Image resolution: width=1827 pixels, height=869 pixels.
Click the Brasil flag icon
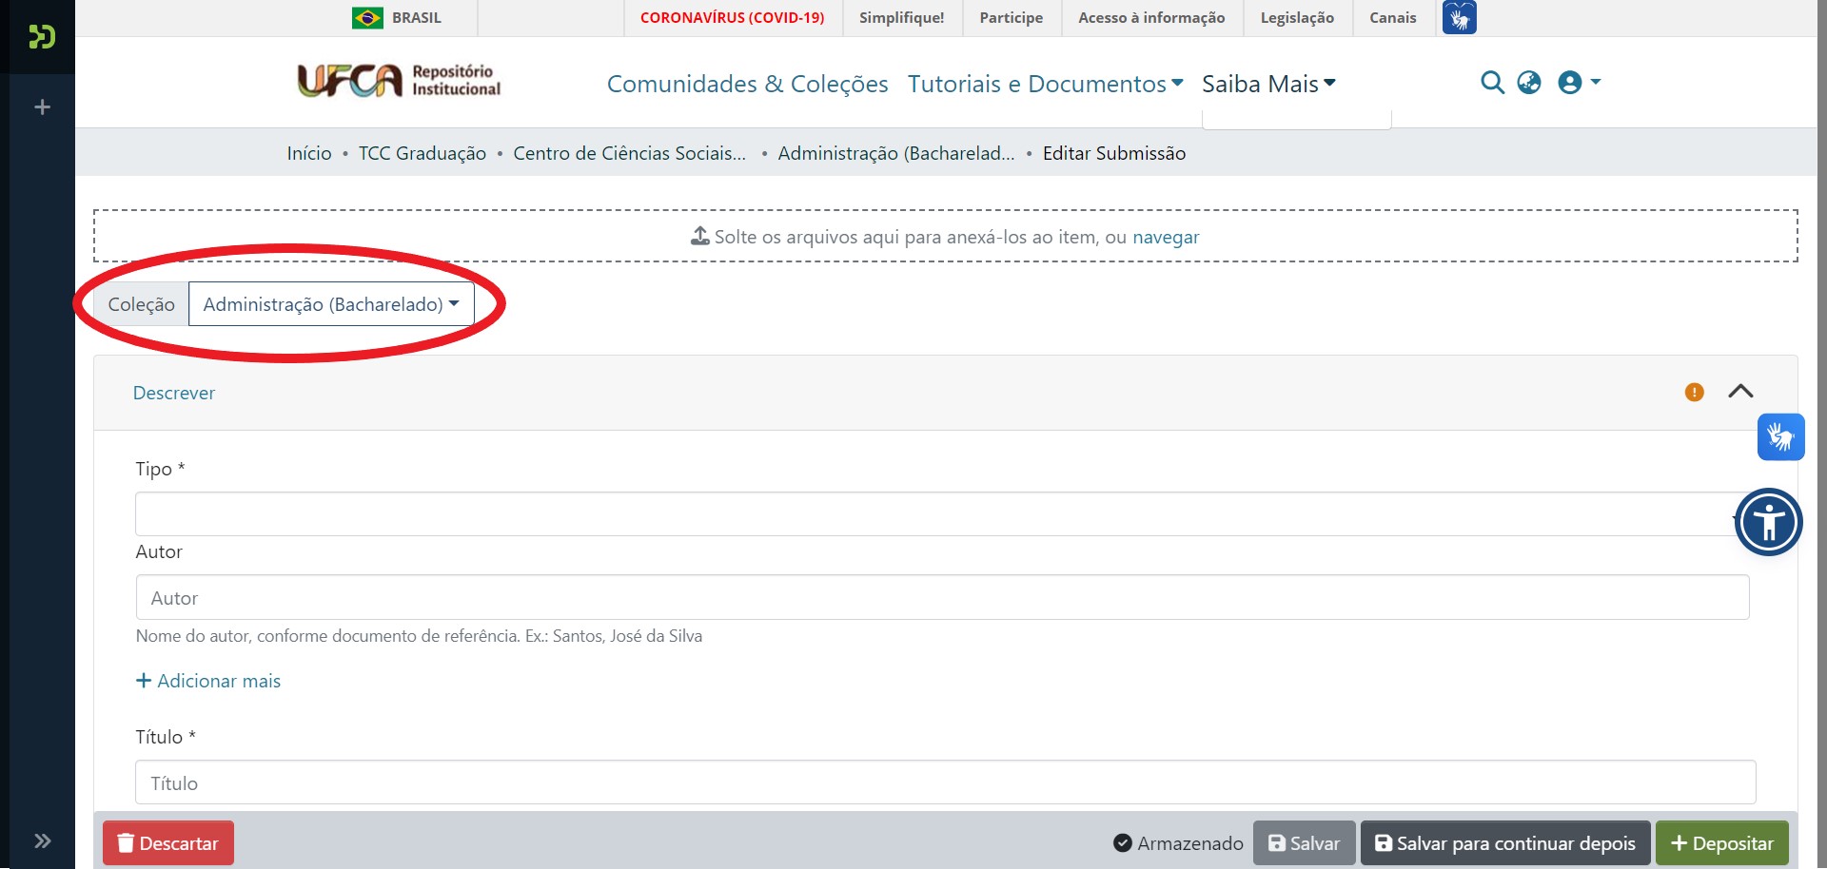click(x=366, y=16)
